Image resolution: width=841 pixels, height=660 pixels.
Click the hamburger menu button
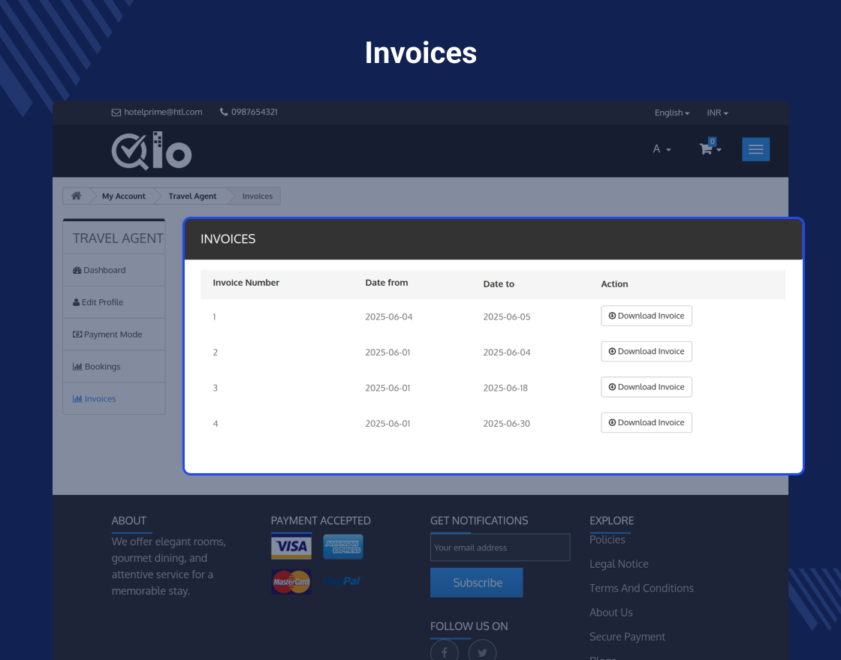[755, 149]
